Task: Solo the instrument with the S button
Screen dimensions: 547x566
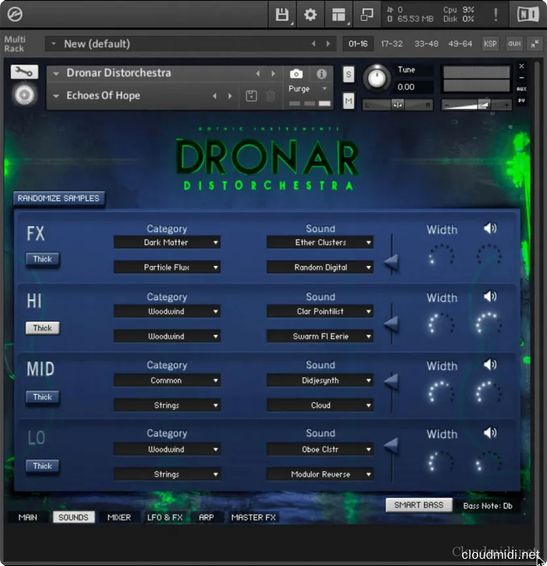Action: 348,75
